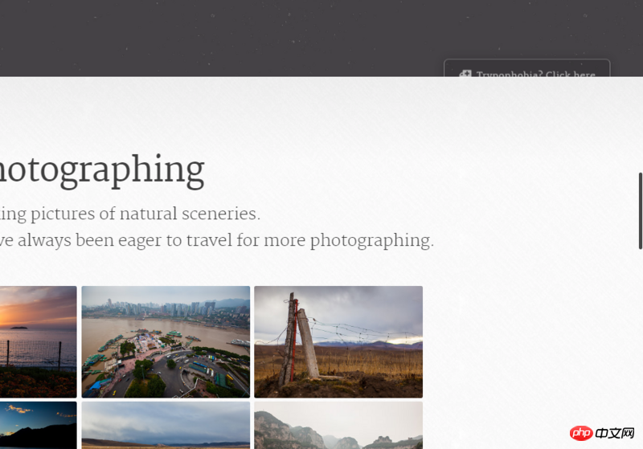Open the fence post with barbed wire photo
The width and height of the screenshot is (643, 449).
pyautogui.click(x=338, y=341)
